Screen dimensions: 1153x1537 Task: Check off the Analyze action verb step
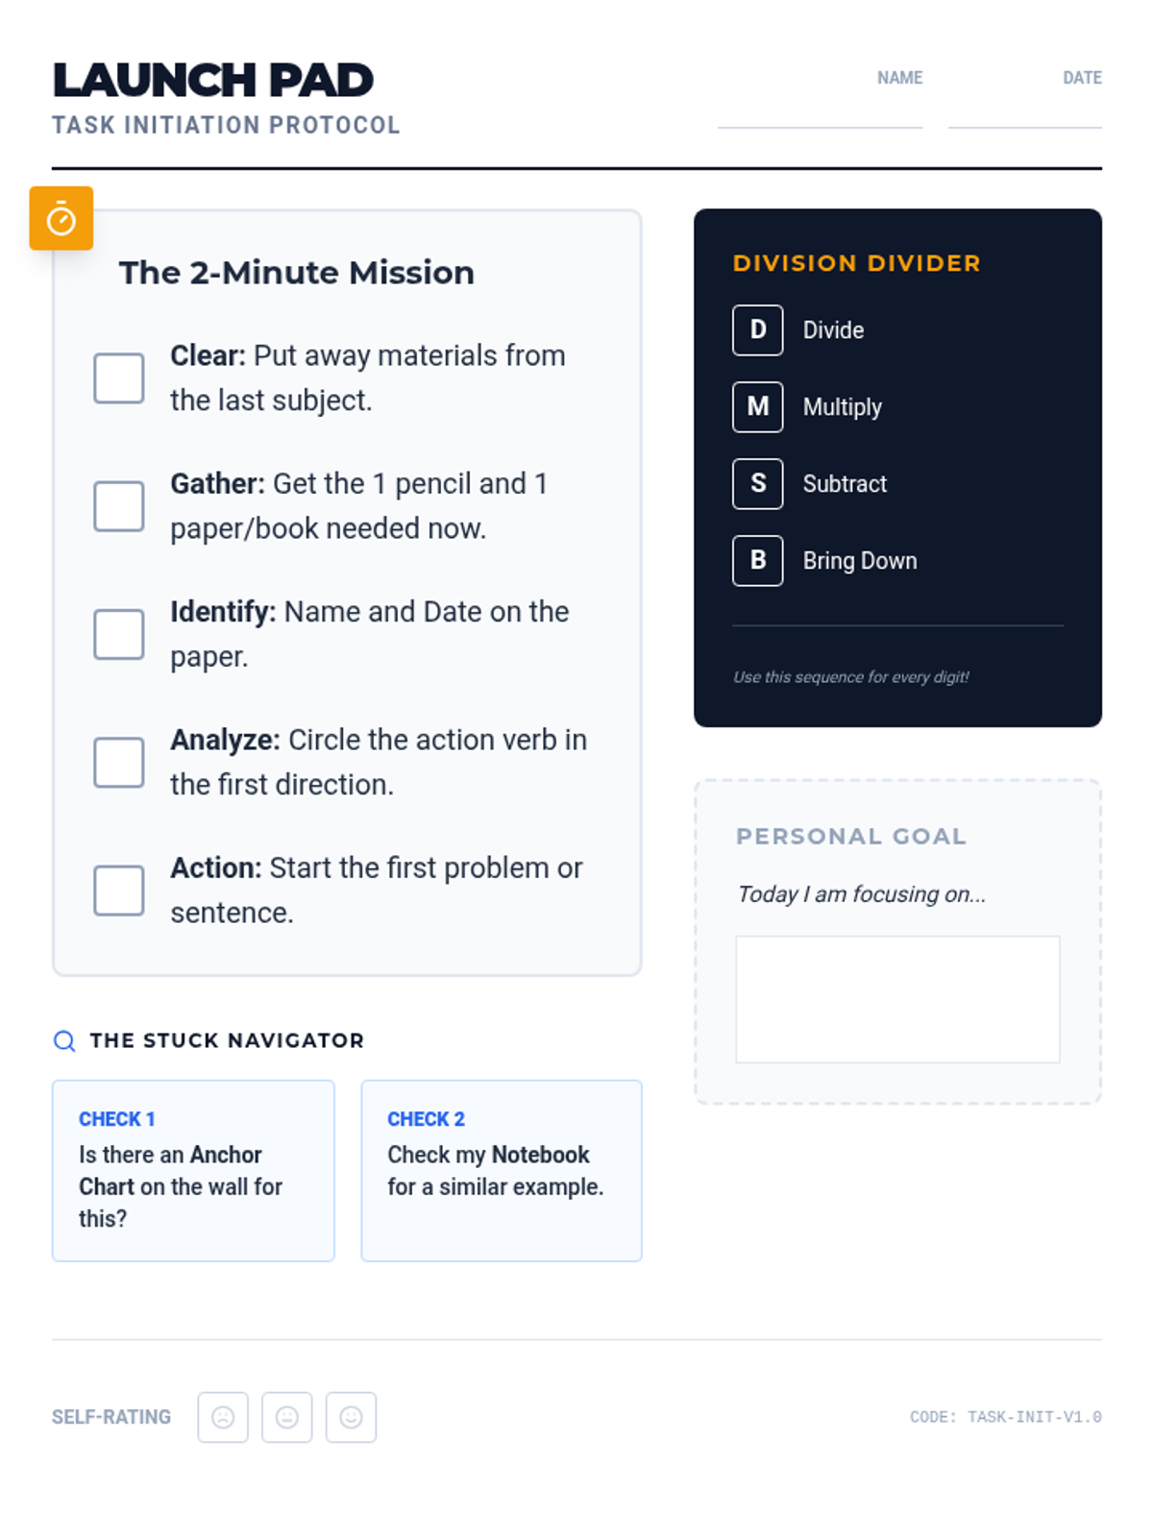[x=119, y=762]
